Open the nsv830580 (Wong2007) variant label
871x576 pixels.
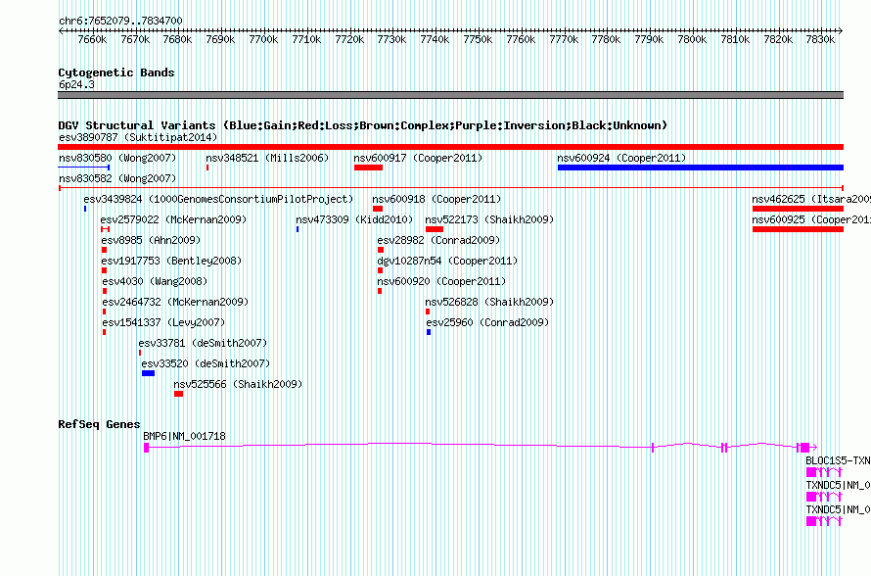[117, 158]
